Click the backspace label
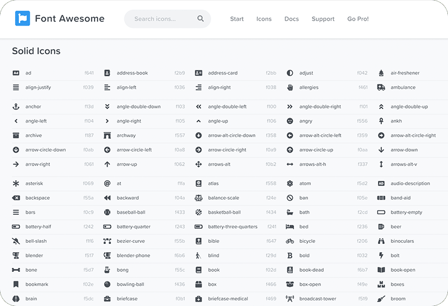This screenshot has height=306, width=448. [38, 198]
